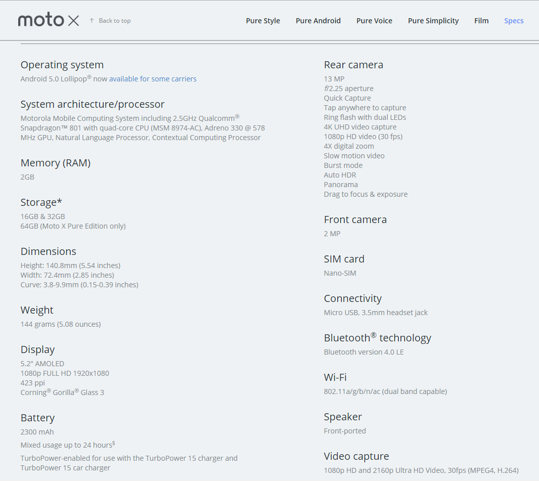Click the Rear camera heading
This screenshot has height=481, width=539.
click(353, 65)
